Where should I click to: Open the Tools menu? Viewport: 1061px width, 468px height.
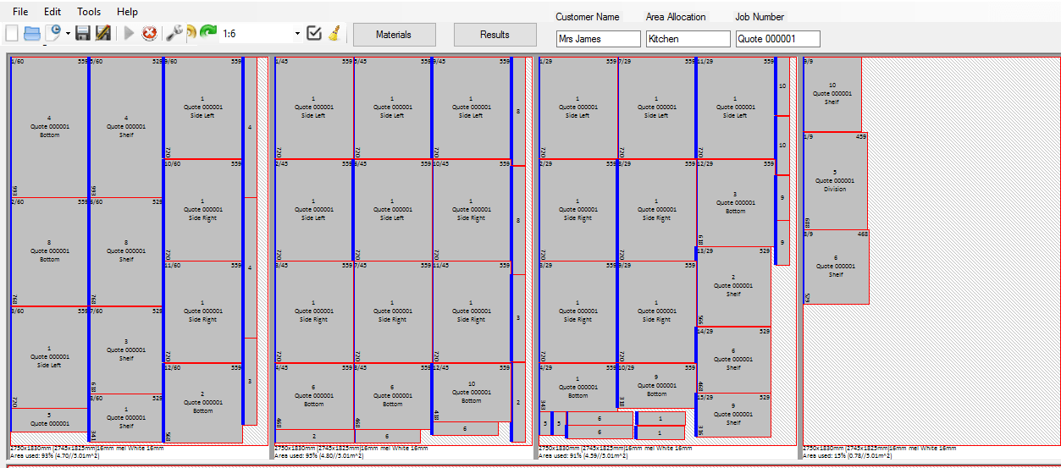coord(89,12)
